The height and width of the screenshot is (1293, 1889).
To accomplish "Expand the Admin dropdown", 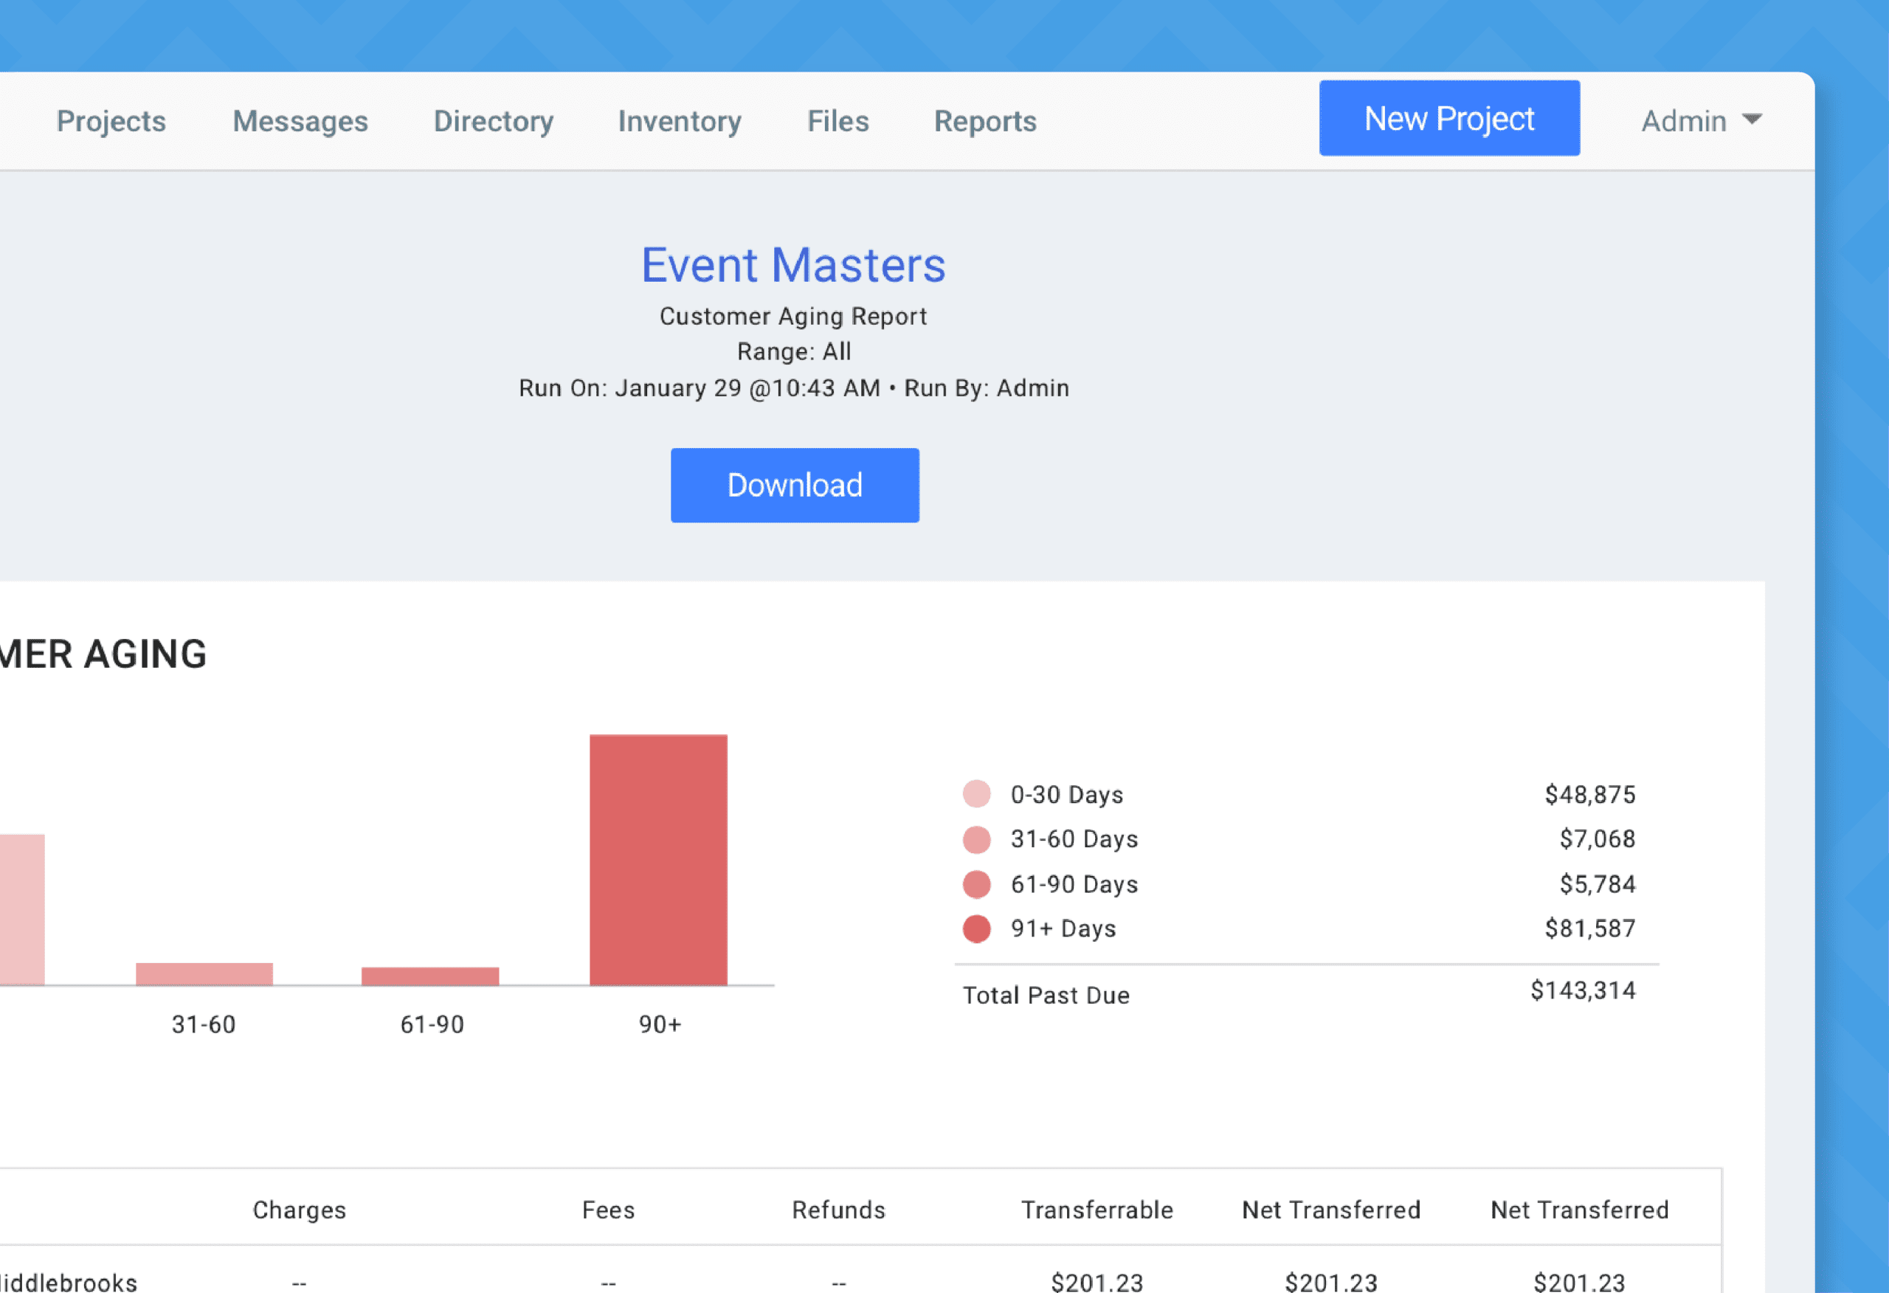I will pyautogui.click(x=1702, y=121).
